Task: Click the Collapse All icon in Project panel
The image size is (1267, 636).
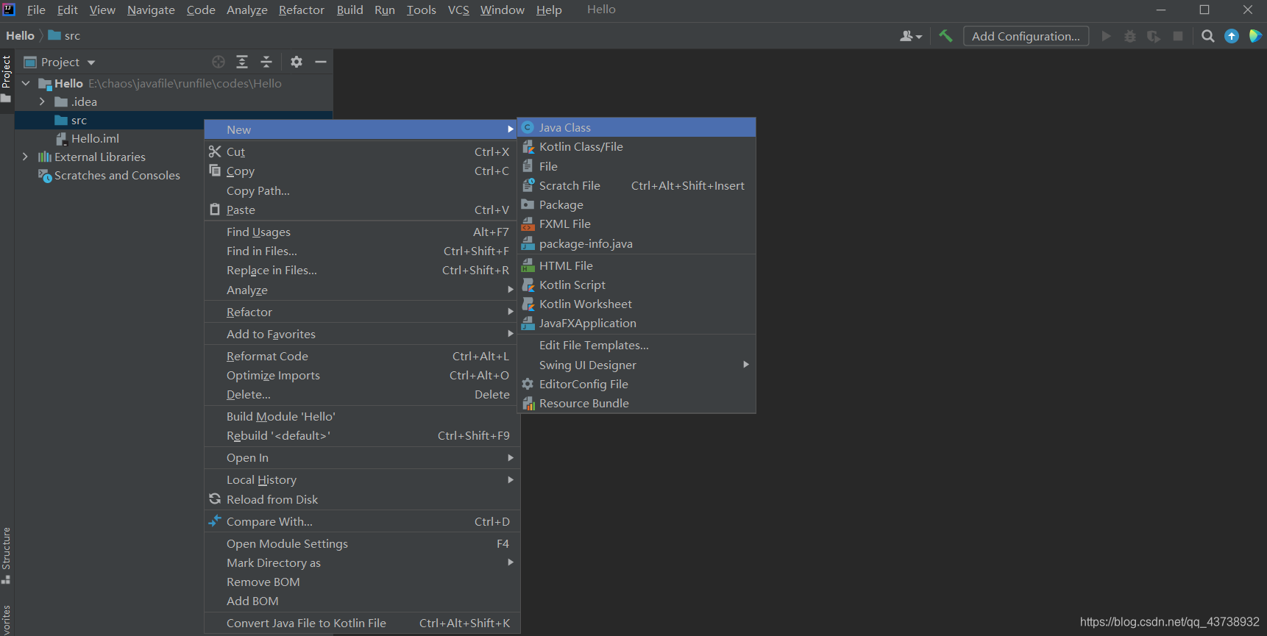Action: [266, 62]
